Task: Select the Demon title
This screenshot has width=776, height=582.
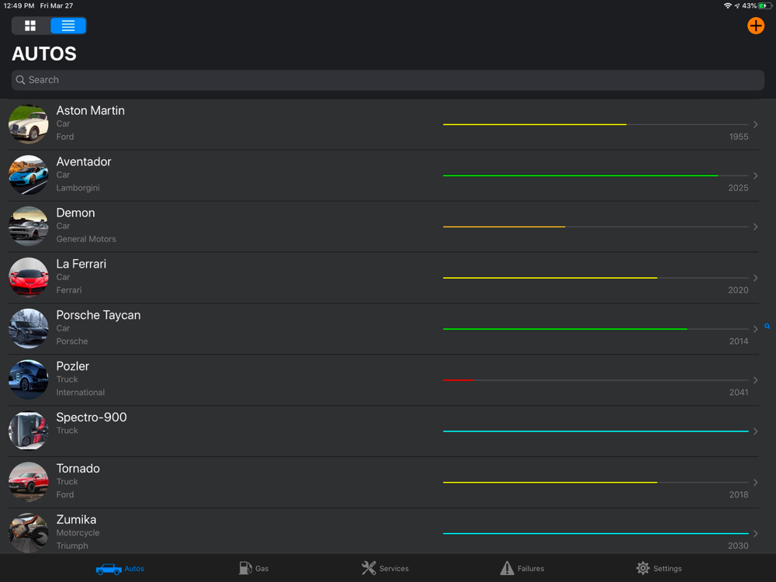Action: (x=75, y=213)
